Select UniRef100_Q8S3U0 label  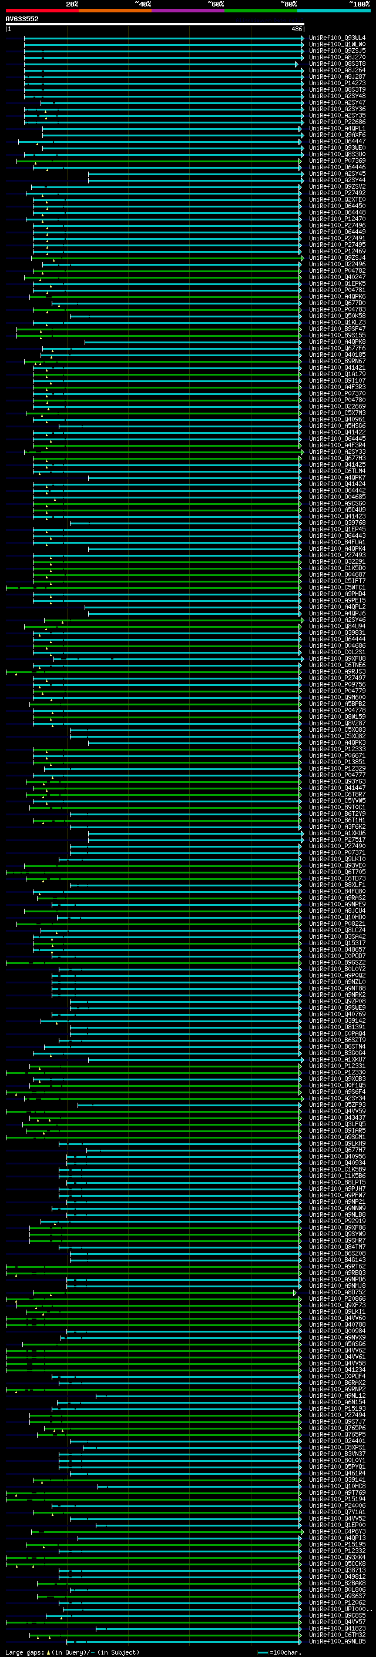point(337,155)
